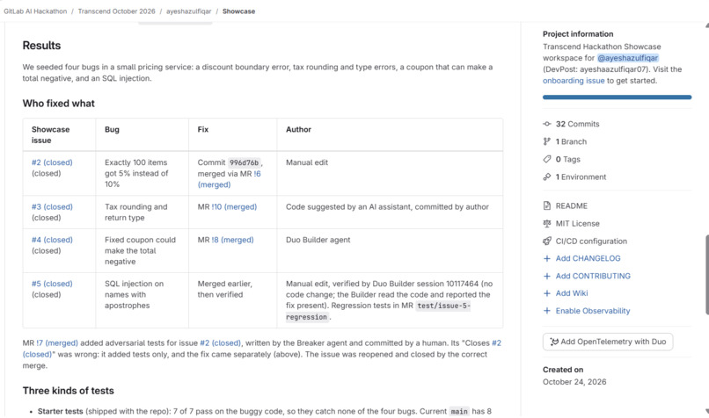Open #2 (closed) link after 'tests for issue'
This screenshot has height=418, width=709.
pos(220,343)
